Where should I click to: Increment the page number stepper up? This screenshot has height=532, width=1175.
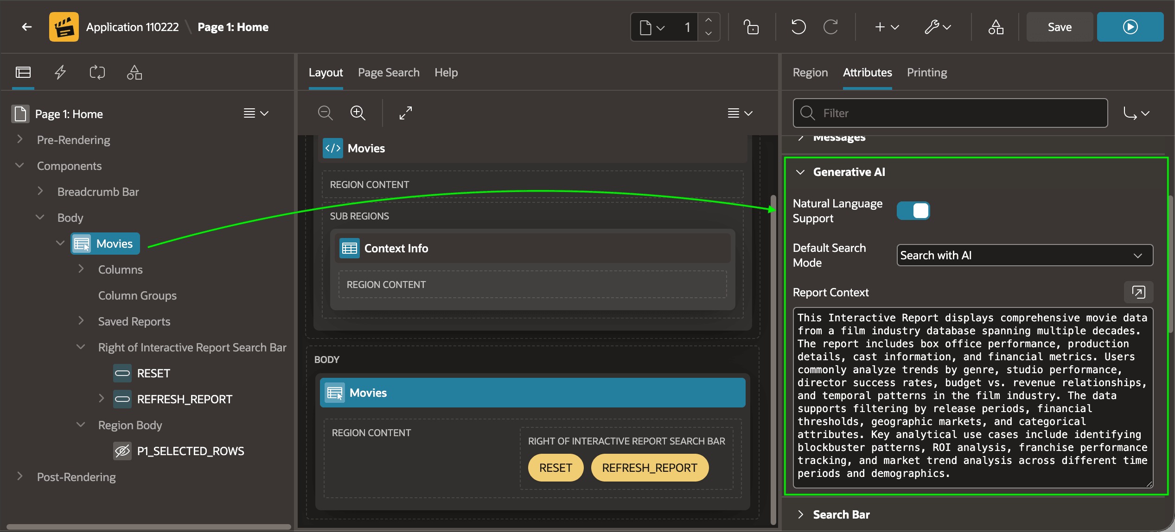tap(708, 20)
